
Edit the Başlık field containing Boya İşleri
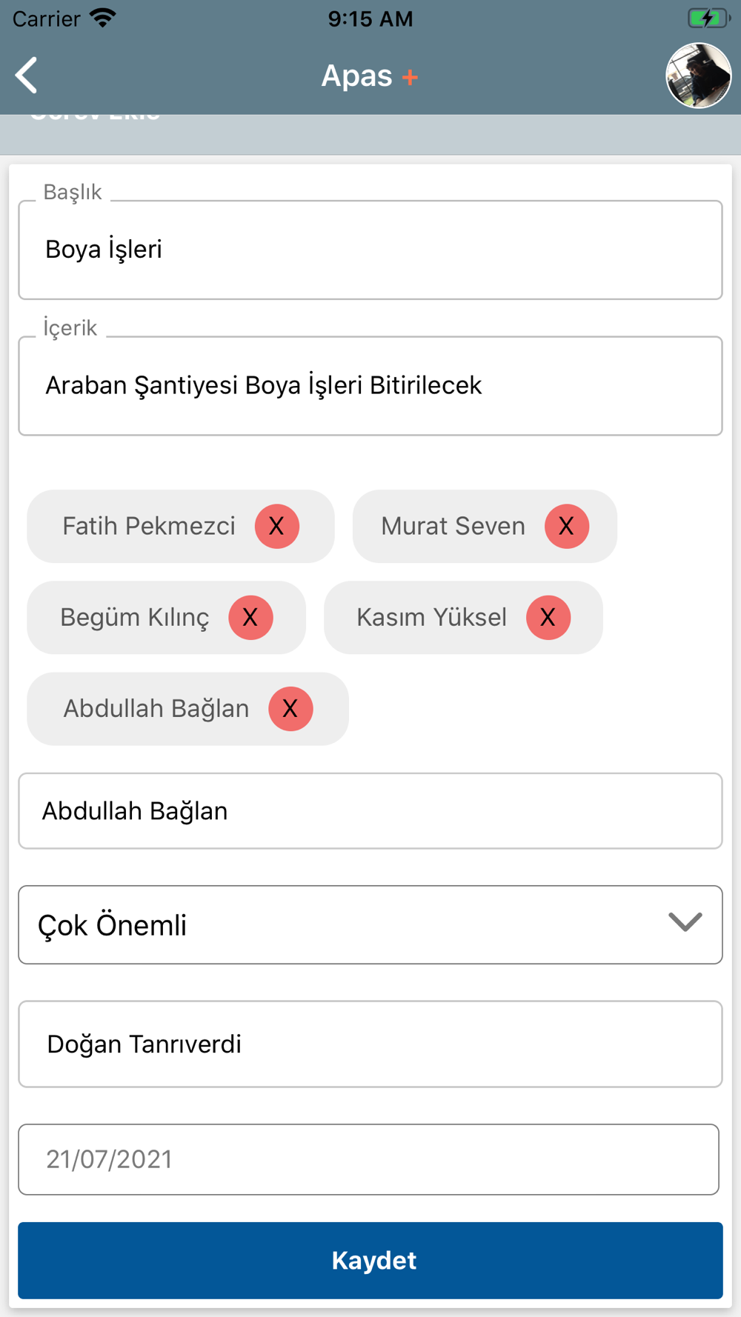pos(370,250)
